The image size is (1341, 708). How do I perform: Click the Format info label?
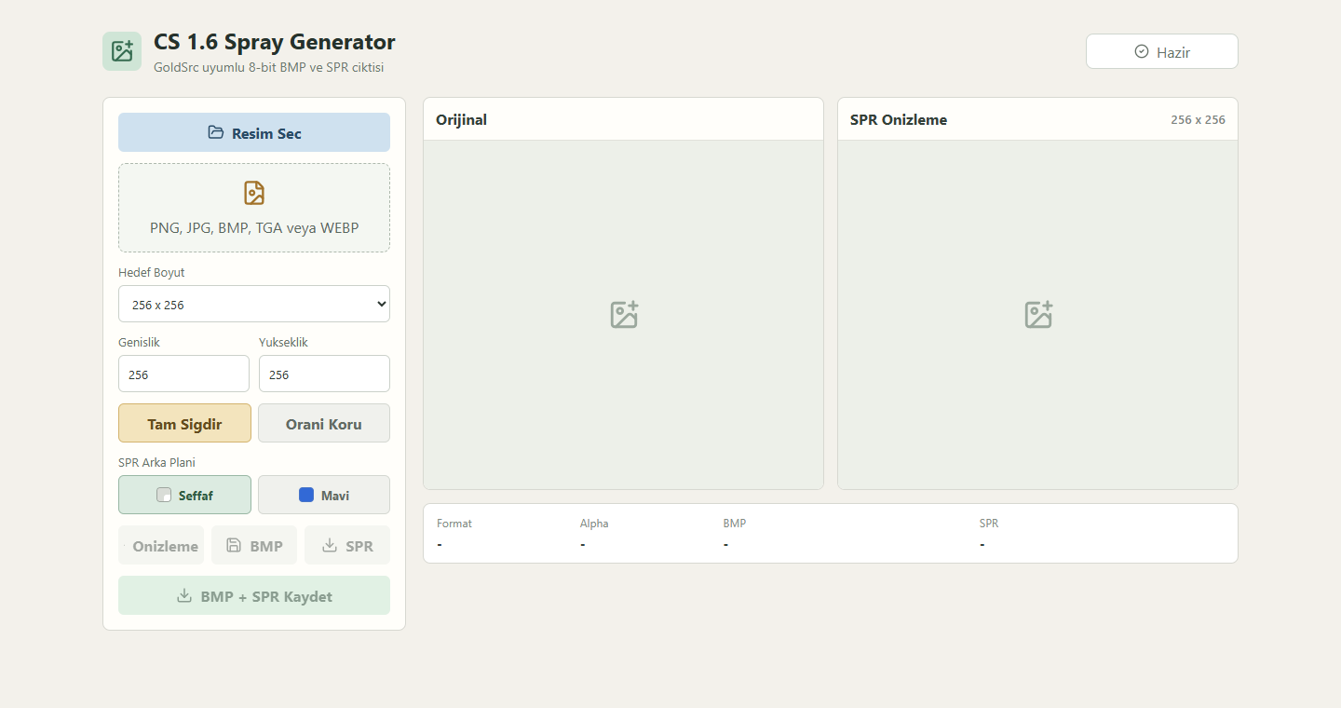[x=454, y=524]
